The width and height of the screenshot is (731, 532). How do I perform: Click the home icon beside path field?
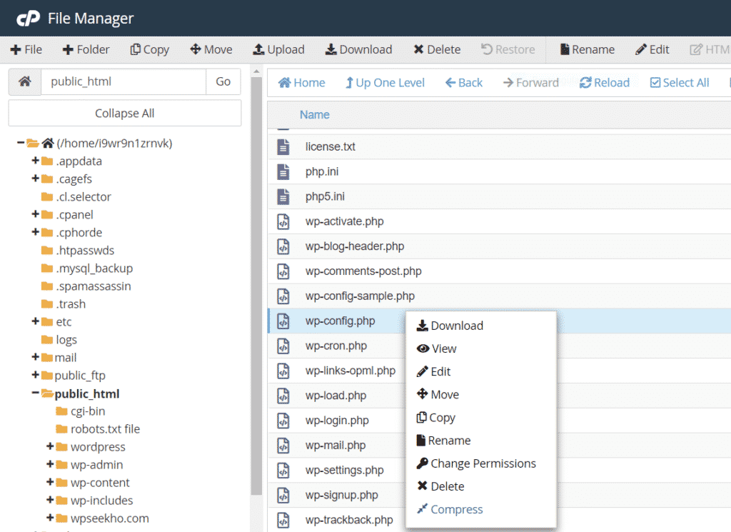[25, 81]
